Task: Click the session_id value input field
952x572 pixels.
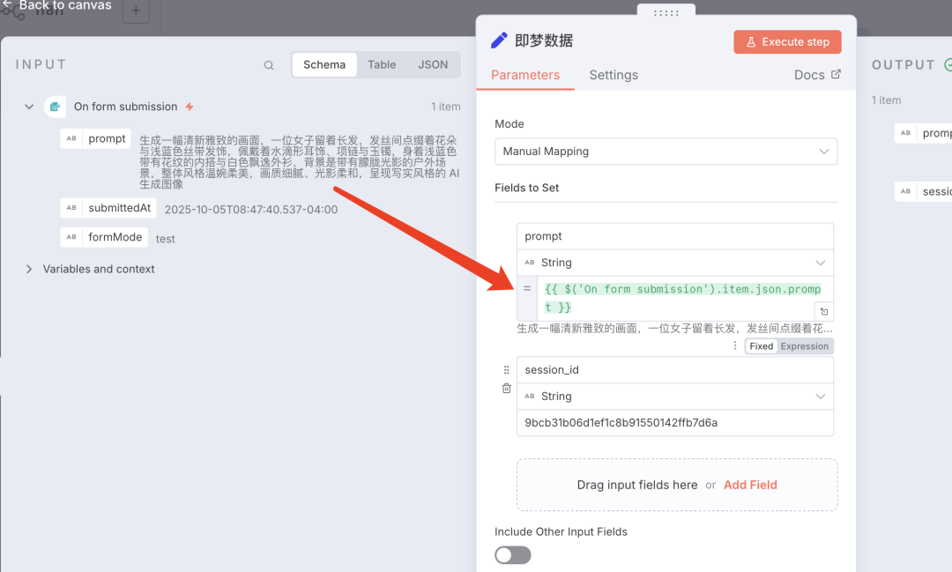Action: pyautogui.click(x=674, y=422)
